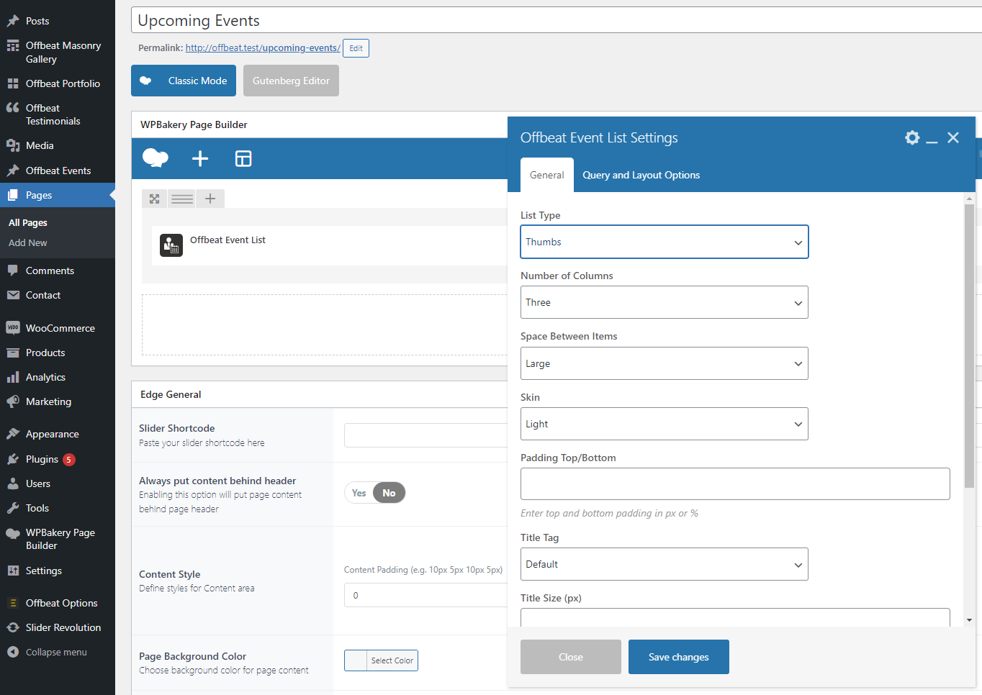
Task: Open Offbeat Options menu
Action: [x=58, y=603]
